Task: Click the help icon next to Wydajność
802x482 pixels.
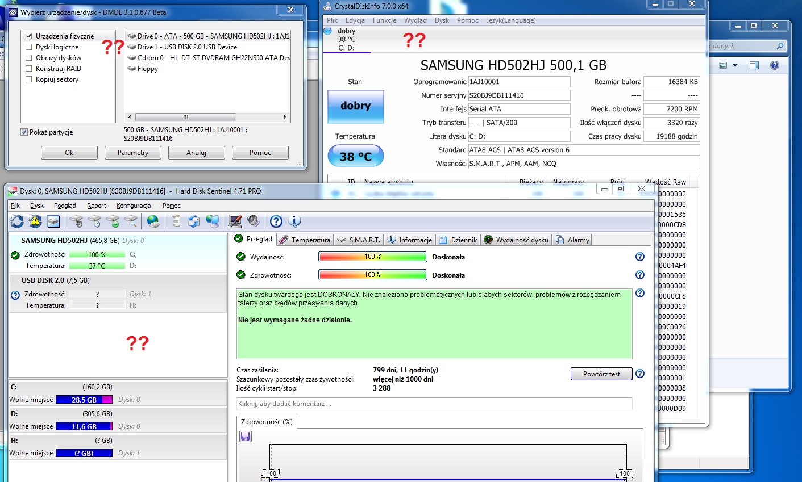Action: [640, 257]
